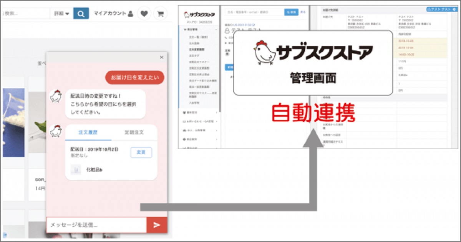Click the 変更 button for the delivery

click(x=141, y=152)
